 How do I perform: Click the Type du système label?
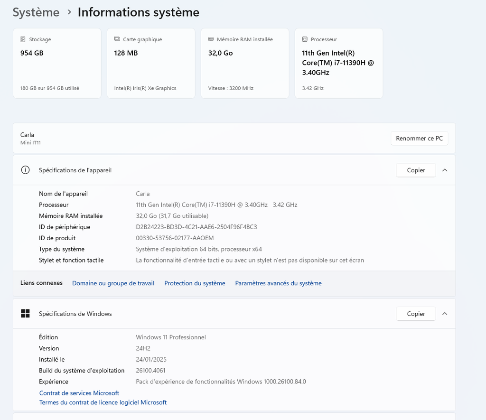click(61, 249)
